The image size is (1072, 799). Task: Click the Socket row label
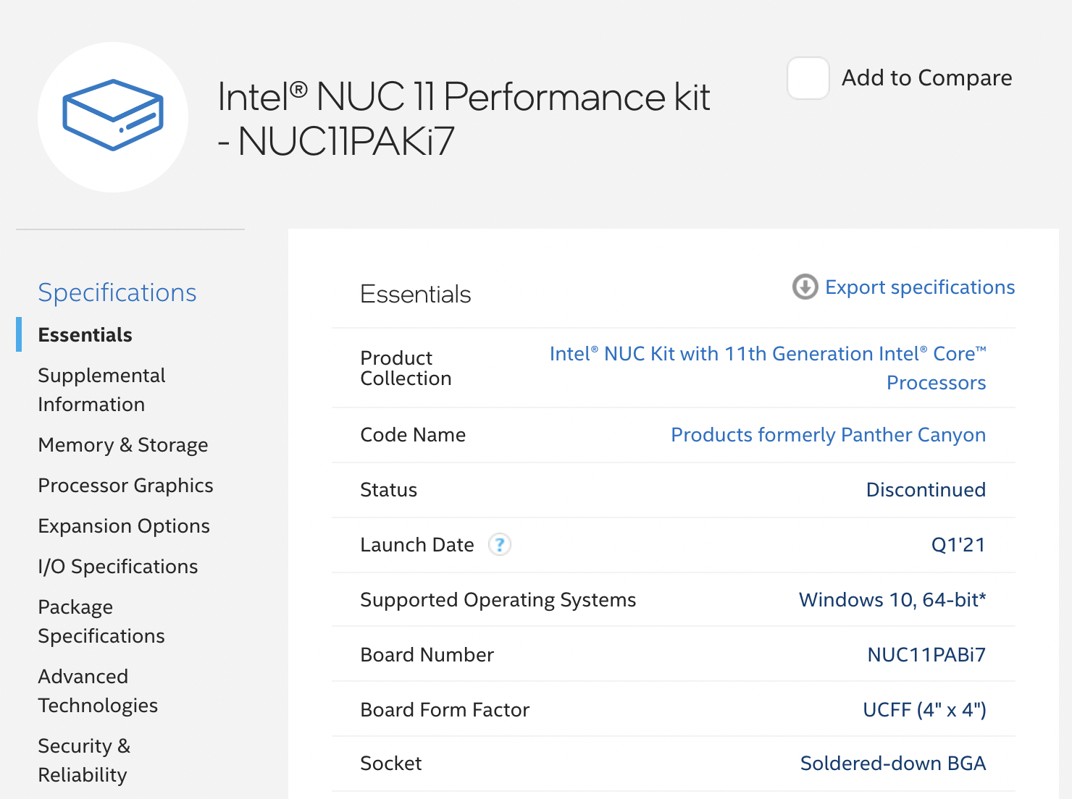click(x=391, y=764)
